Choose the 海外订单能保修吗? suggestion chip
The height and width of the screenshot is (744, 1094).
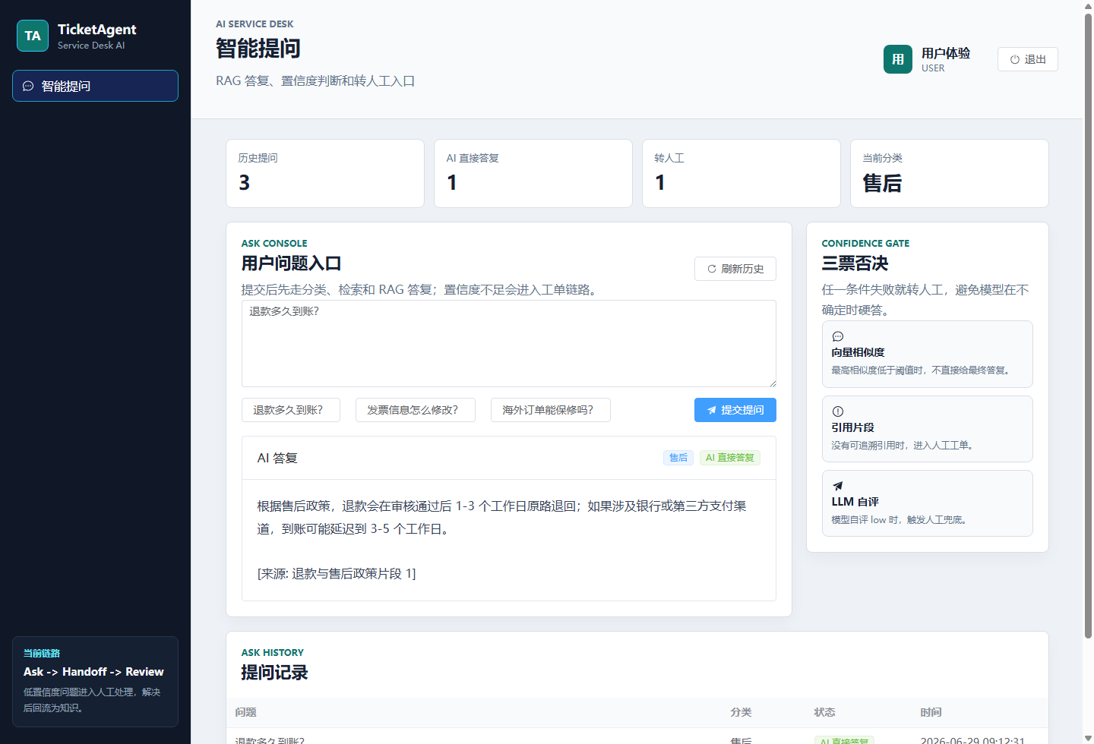pyautogui.click(x=551, y=410)
